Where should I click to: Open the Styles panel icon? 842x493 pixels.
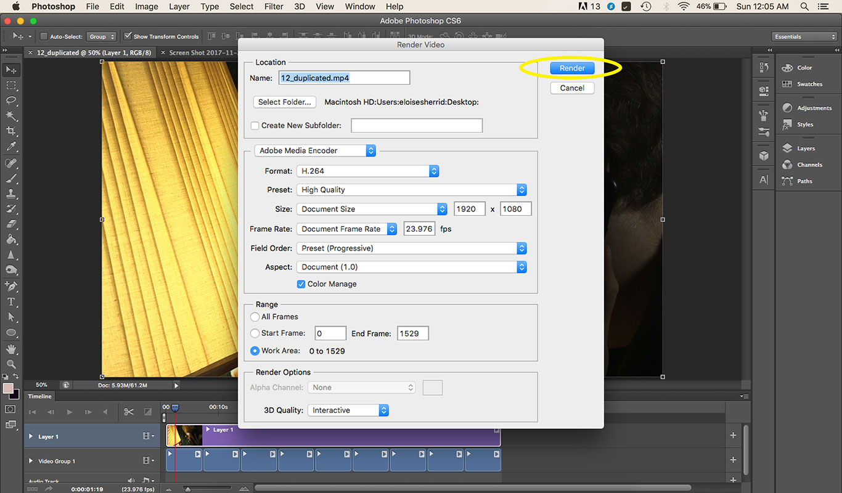point(787,124)
